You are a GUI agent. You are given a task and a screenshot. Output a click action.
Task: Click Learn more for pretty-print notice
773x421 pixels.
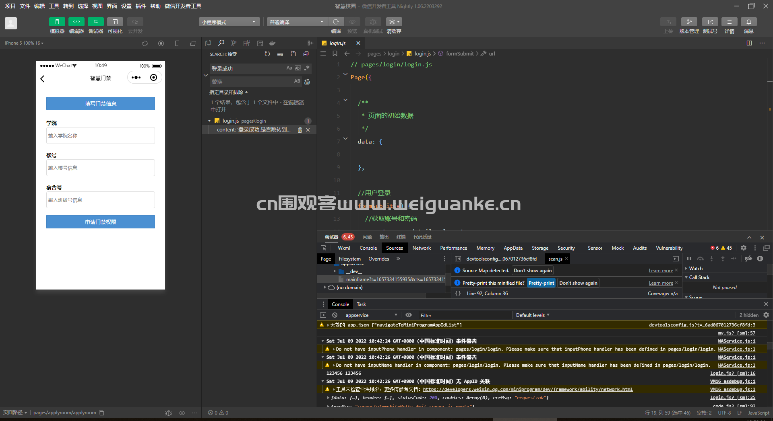click(661, 283)
